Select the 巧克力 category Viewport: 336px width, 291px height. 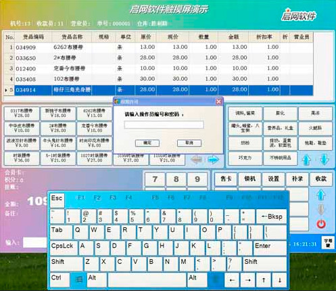tap(245, 158)
